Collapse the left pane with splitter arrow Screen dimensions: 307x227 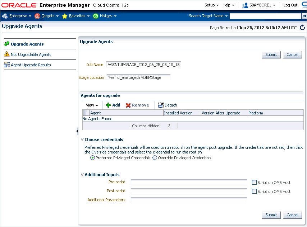pos(77,131)
